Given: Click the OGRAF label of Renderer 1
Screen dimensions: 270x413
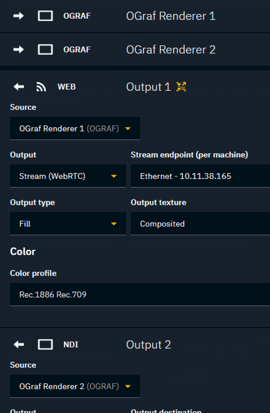Looking at the screenshot, I should 77,16.
